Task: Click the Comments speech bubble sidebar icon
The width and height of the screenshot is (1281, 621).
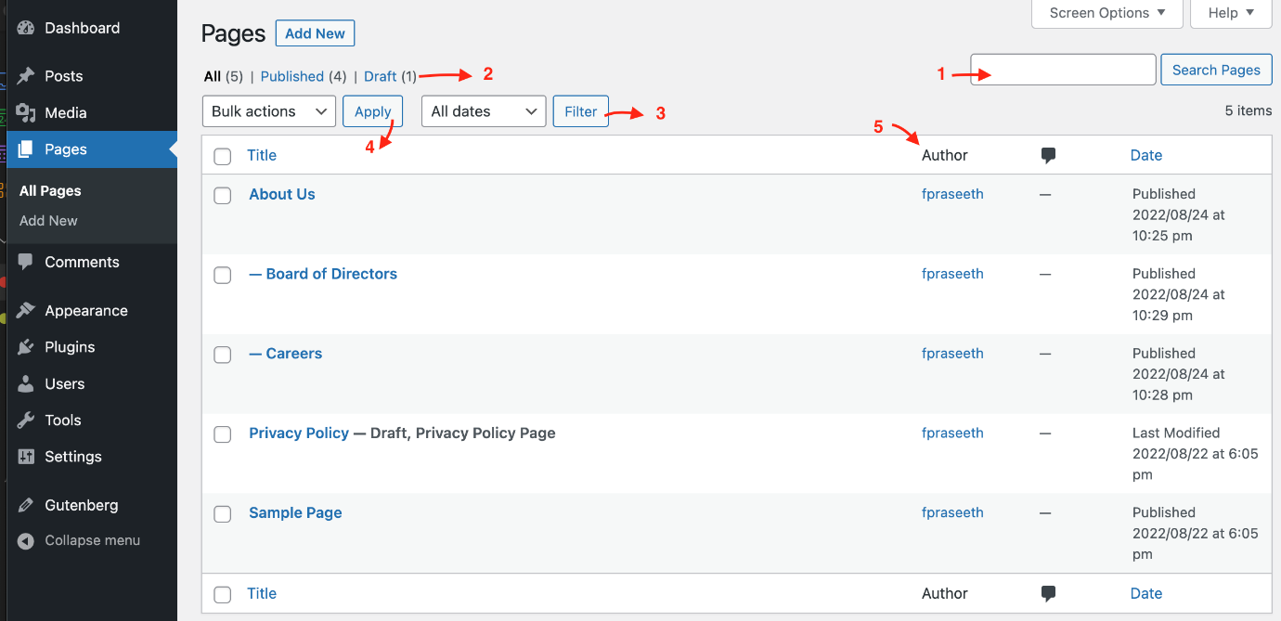Action: pos(26,262)
